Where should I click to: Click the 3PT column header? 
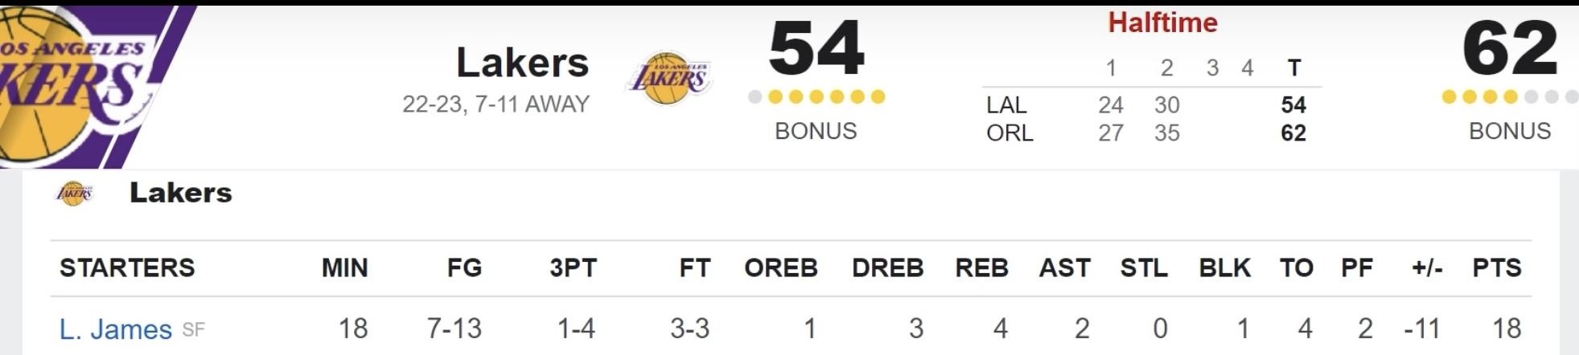click(573, 267)
